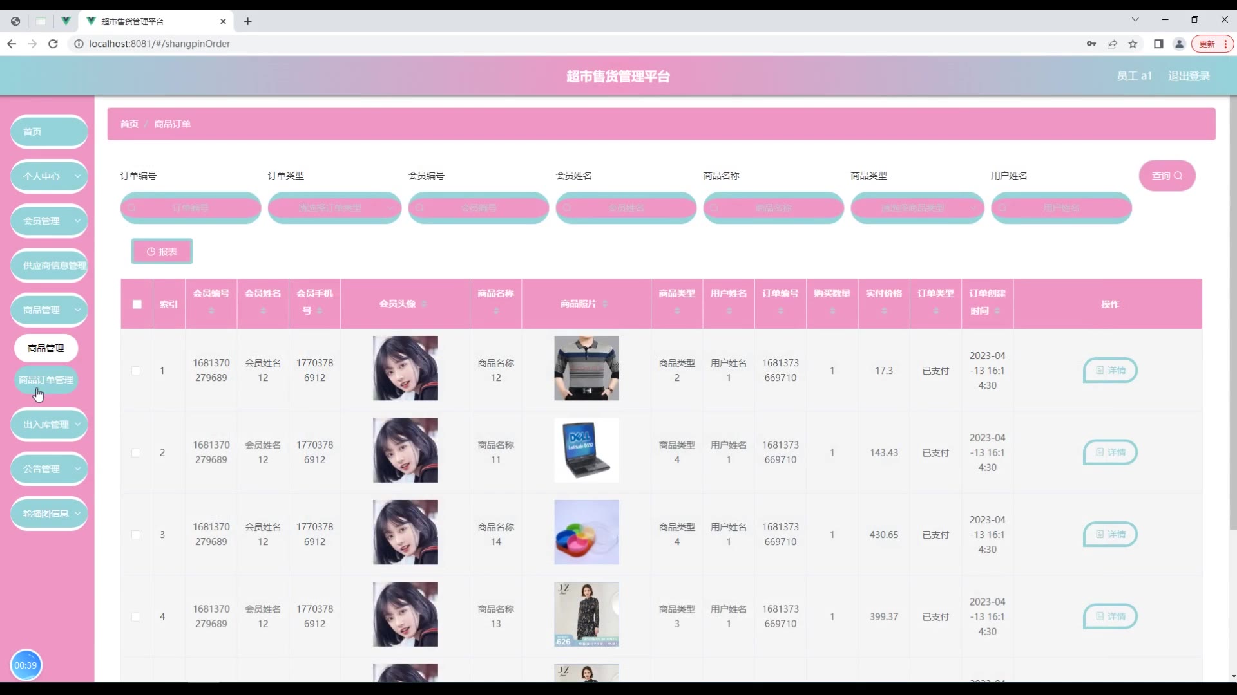The image size is (1237, 695).
Task: Focus the 商品名称 search input
Action: click(x=774, y=208)
